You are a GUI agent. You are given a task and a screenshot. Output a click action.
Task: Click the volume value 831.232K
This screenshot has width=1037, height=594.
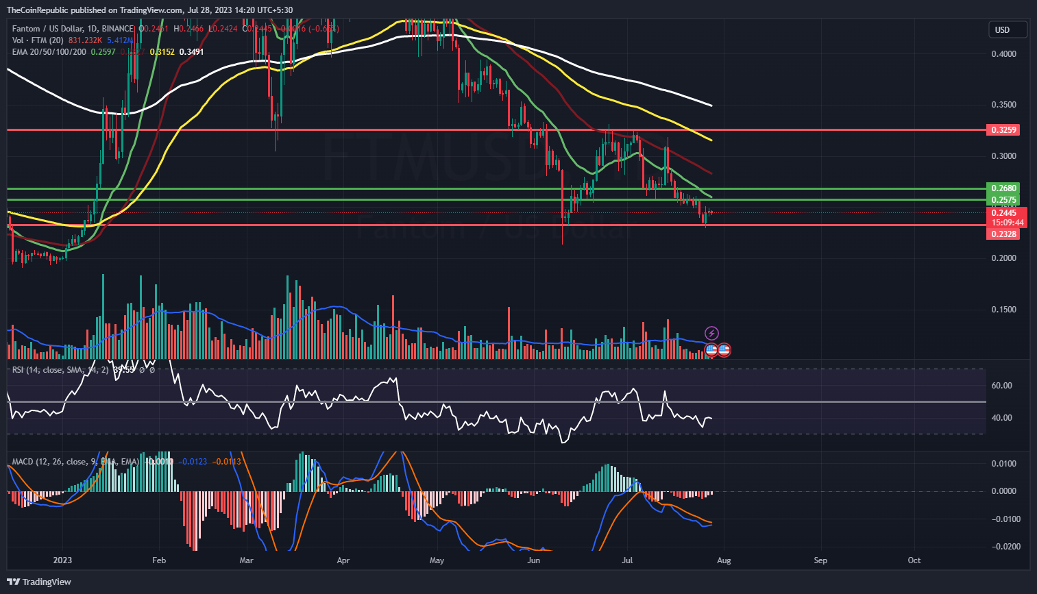click(x=85, y=40)
